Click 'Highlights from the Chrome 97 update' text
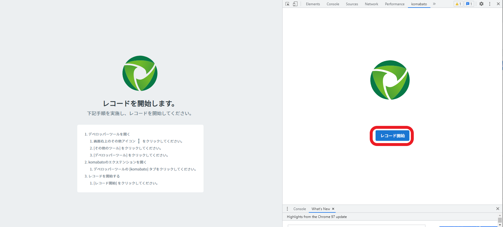503x227 pixels. click(x=317, y=217)
